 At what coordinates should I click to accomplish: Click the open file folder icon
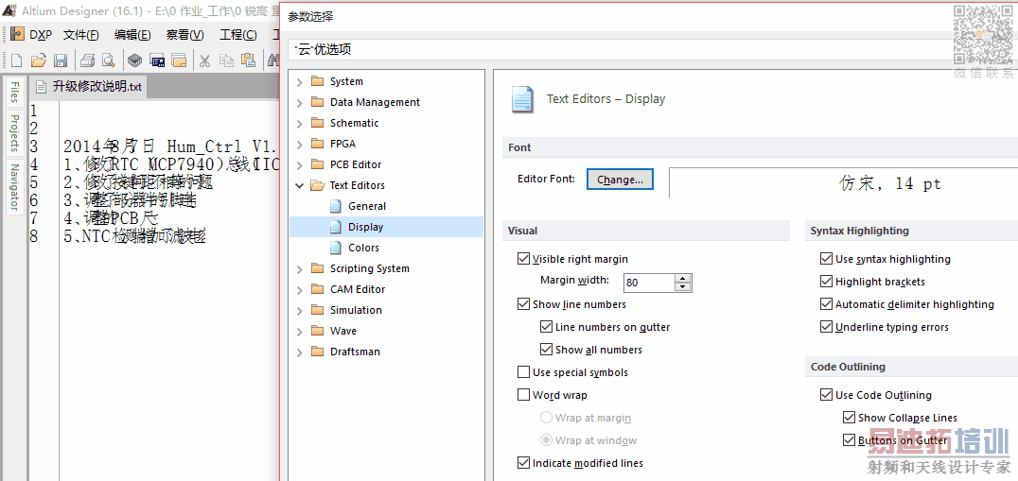(x=38, y=60)
